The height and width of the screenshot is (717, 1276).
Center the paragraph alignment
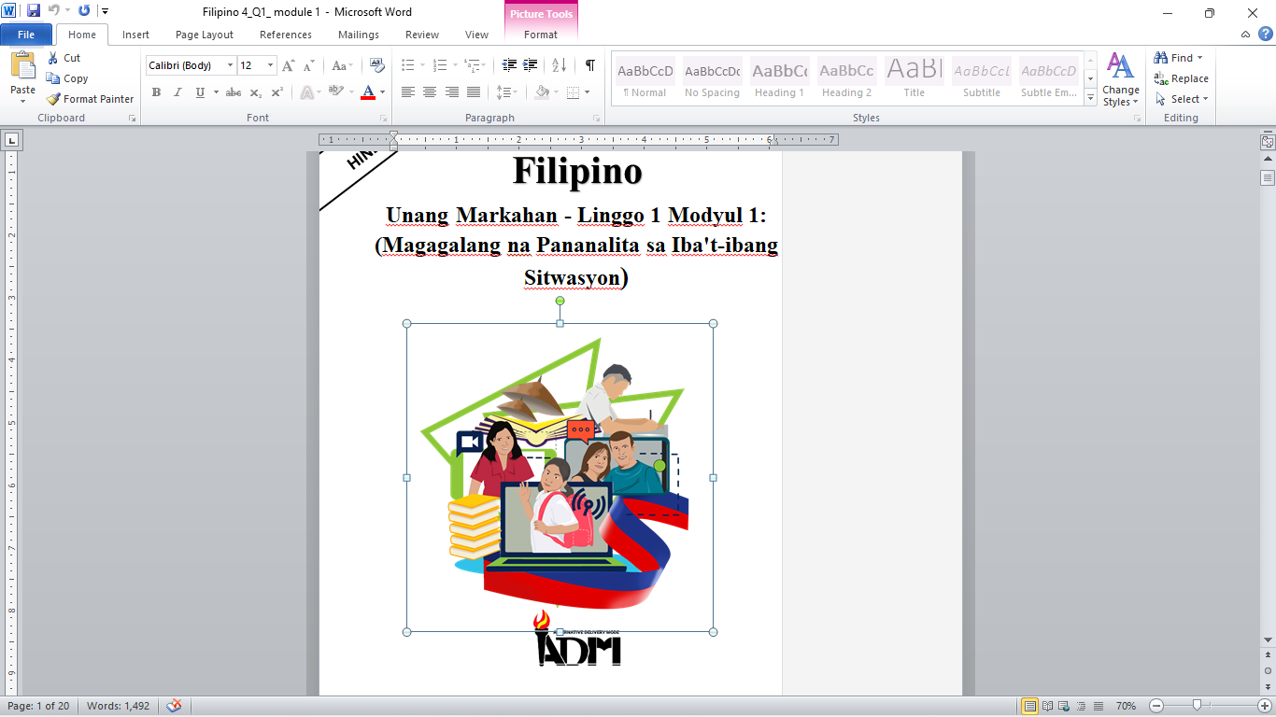(430, 92)
